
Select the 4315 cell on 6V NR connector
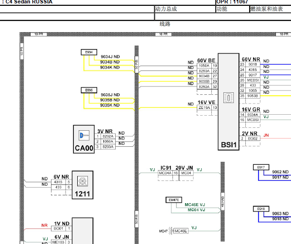pyautogui.click(x=58, y=182)
